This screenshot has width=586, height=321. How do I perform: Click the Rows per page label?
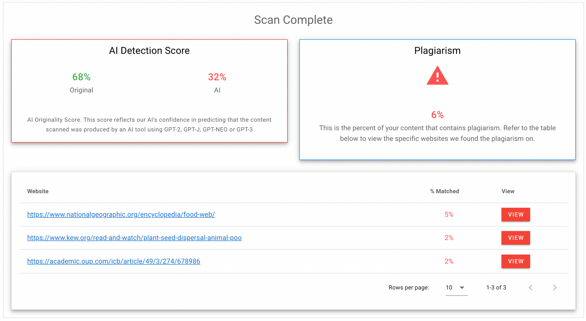pos(409,288)
